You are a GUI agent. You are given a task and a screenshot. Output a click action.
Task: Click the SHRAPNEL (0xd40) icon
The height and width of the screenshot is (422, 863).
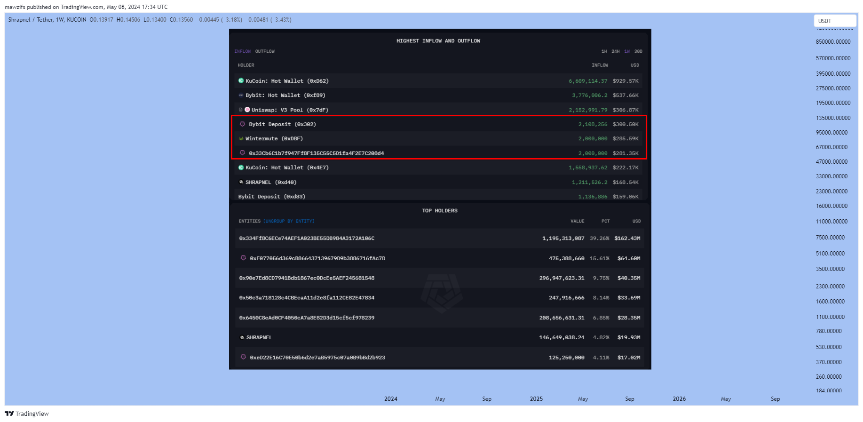[x=241, y=182]
